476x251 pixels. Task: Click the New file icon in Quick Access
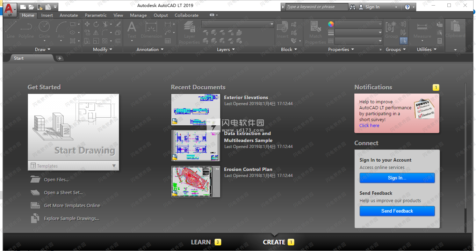(23, 7)
